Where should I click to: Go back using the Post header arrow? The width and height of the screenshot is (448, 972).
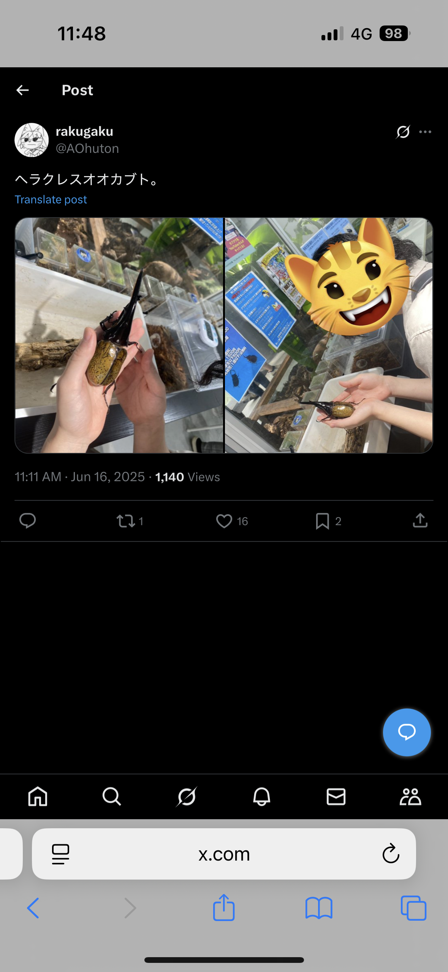click(23, 90)
